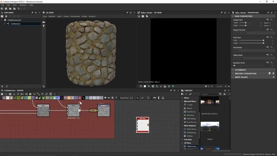Click the horizontal align nodes icon in graph toolbar
This screenshot has width=277, height=156.
155,98
